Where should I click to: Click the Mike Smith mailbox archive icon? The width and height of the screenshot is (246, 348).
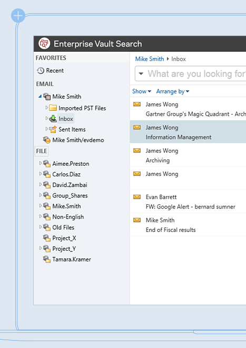tap(47, 97)
